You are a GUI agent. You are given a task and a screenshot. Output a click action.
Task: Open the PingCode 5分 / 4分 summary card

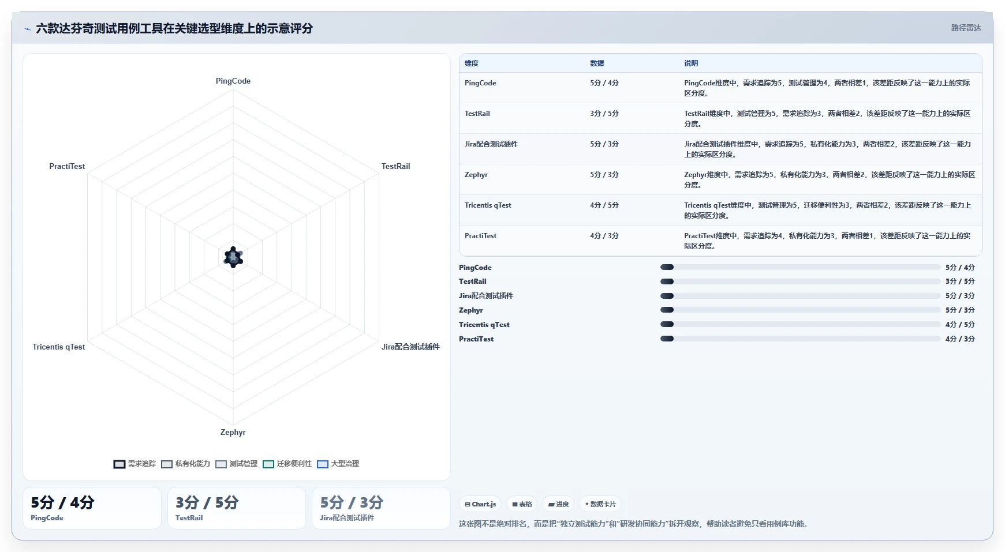[92, 508]
